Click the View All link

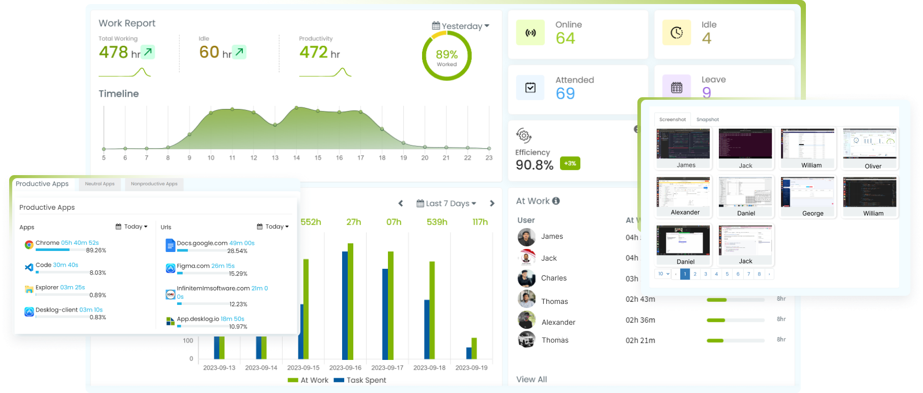click(x=532, y=379)
